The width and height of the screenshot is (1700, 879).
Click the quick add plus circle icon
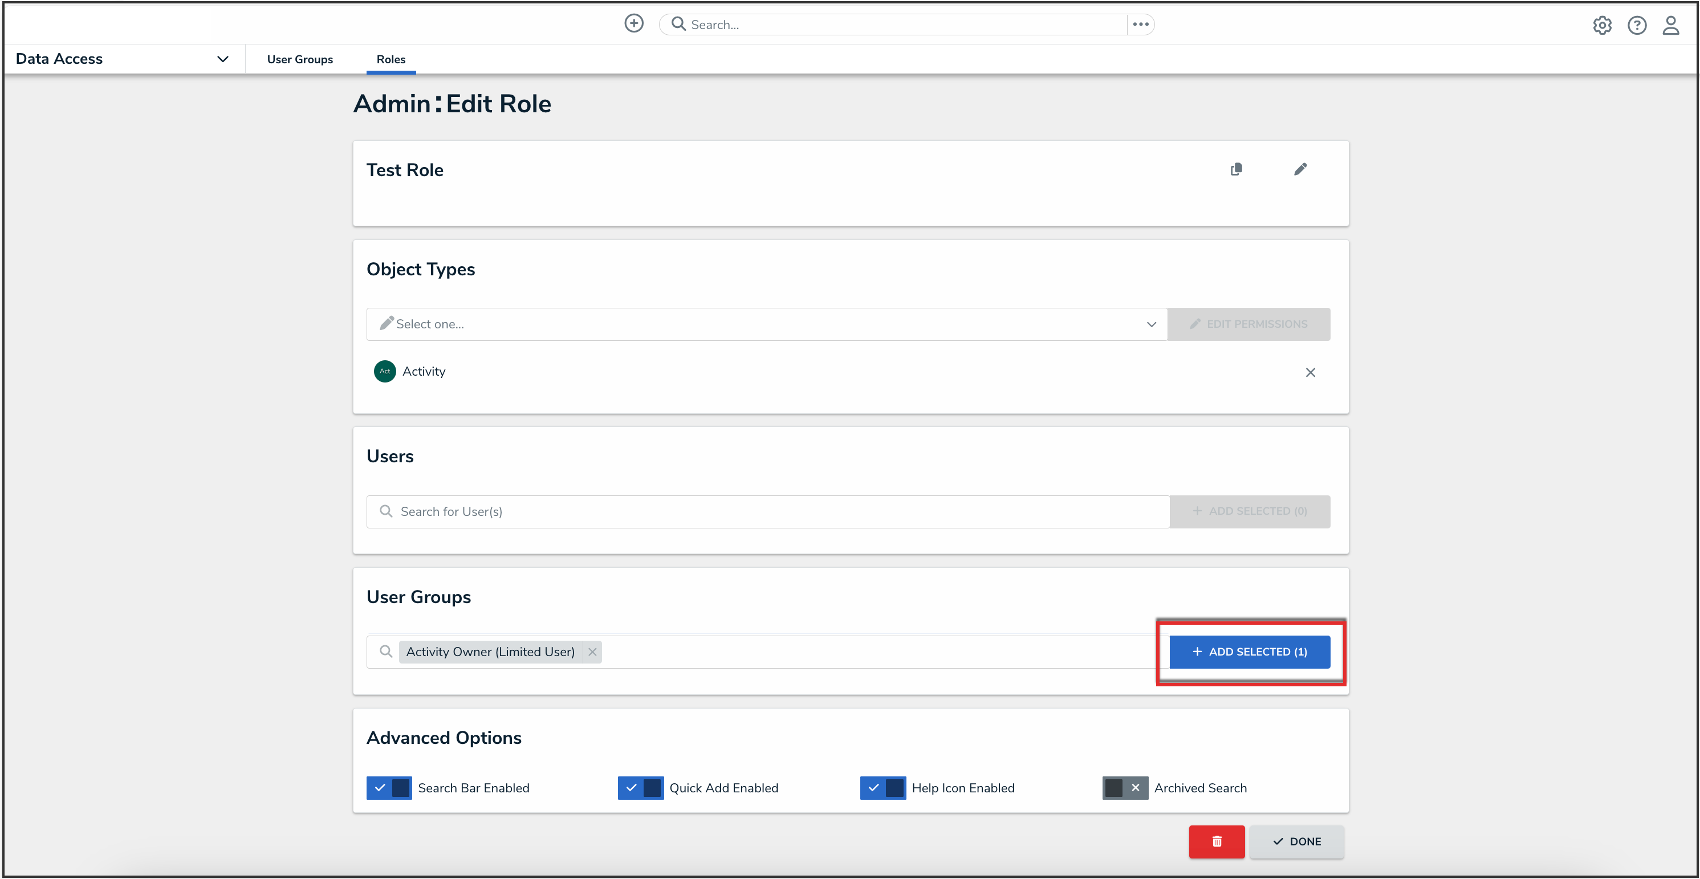point(633,24)
